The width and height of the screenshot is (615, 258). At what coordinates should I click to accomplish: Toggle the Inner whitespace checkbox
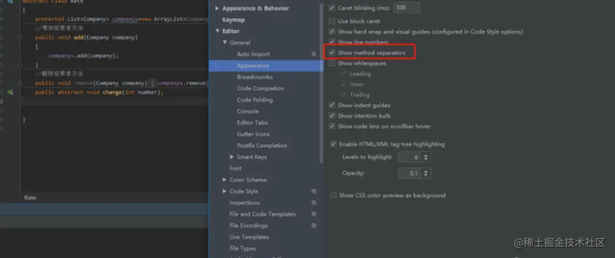pyautogui.click(x=345, y=84)
